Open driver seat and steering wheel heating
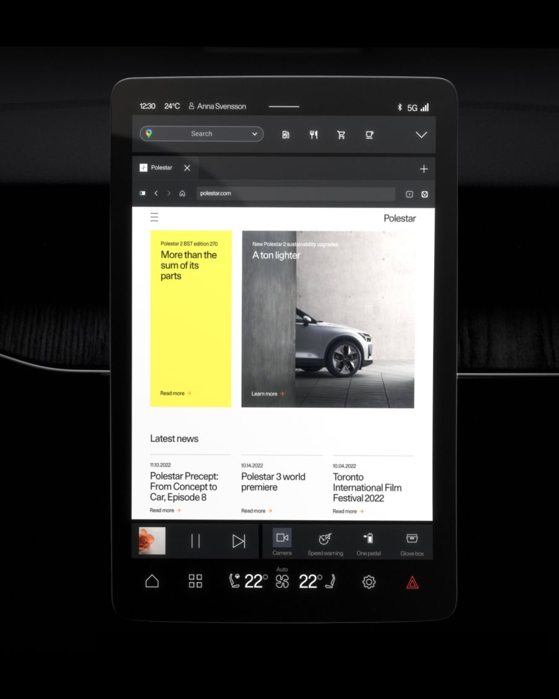The height and width of the screenshot is (699, 559). click(x=234, y=581)
